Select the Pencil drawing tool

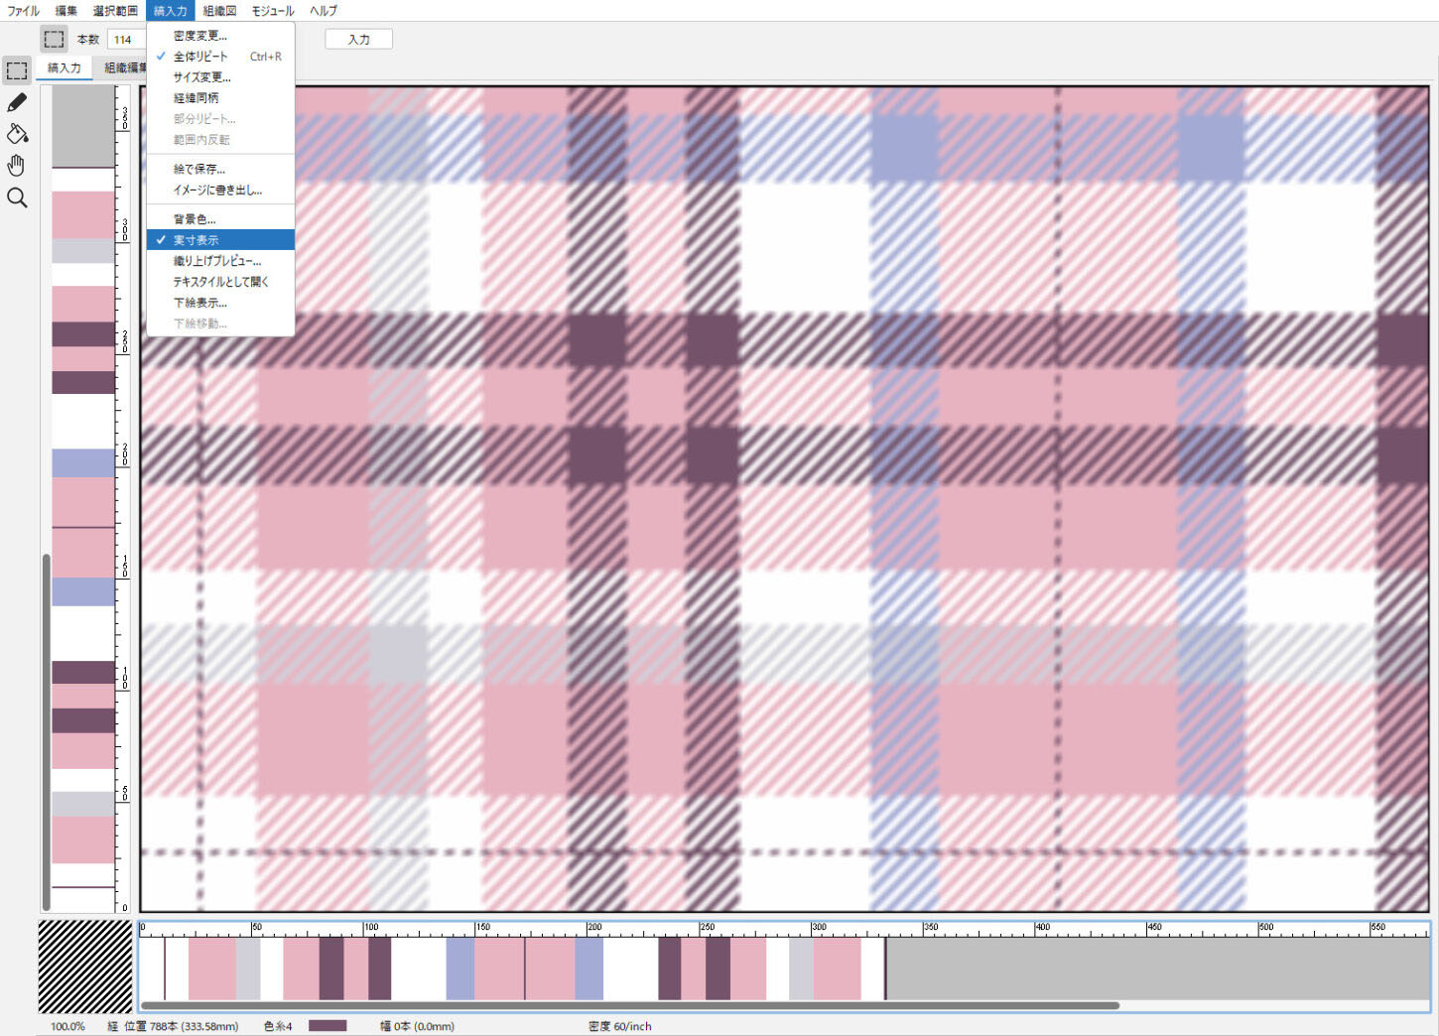(x=17, y=102)
